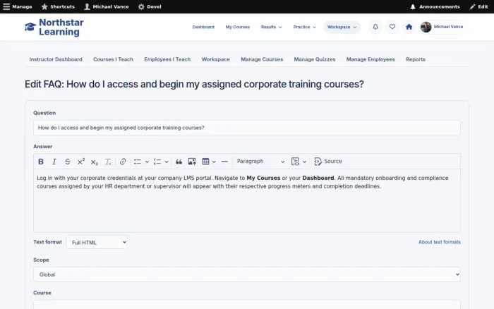The image size is (494, 309).
Task: Switch to the Employees I Teach tab
Action: (x=167, y=59)
